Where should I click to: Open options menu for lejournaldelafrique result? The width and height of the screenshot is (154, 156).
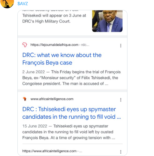121,46
